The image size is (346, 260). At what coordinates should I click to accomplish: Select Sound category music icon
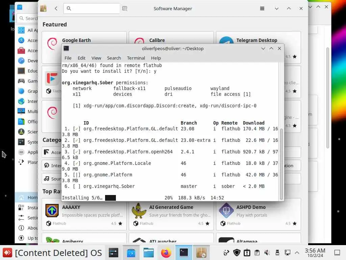[46, 179]
